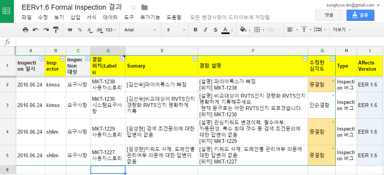Viewport: 384px width, 175px height.
Task: Select the Type header cell
Action: pyautogui.click(x=346, y=66)
